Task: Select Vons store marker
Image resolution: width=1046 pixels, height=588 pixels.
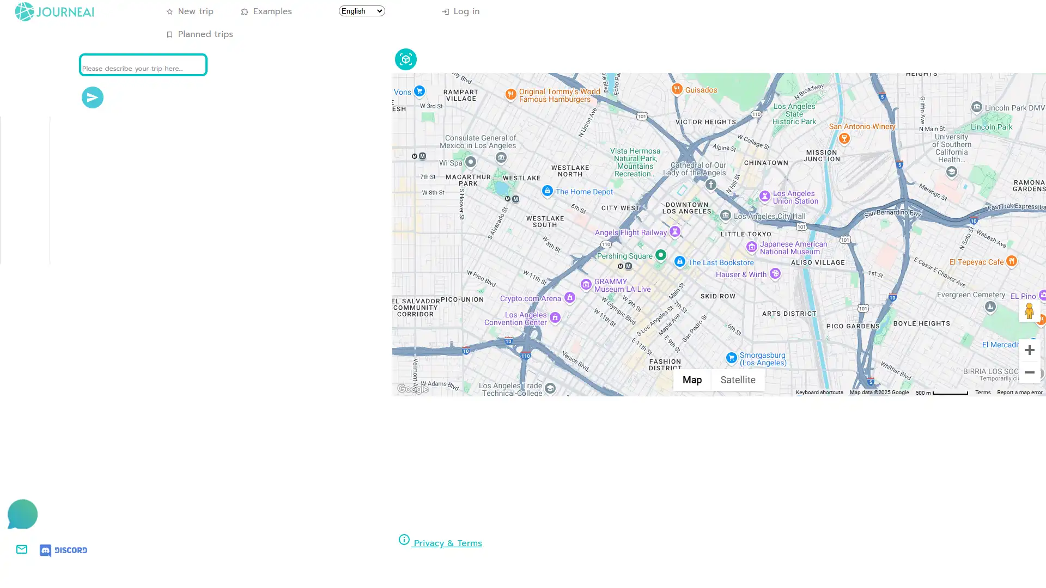Action: point(419,91)
